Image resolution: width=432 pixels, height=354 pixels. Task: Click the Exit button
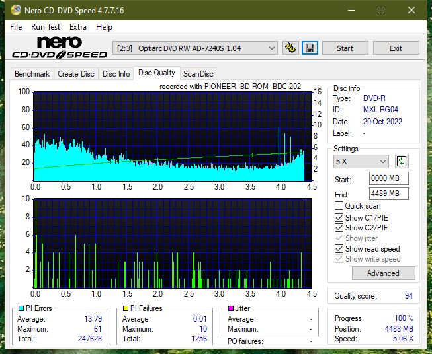[396, 48]
